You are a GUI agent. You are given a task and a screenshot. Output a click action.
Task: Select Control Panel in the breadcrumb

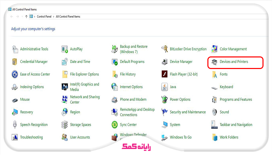coord(44,17)
